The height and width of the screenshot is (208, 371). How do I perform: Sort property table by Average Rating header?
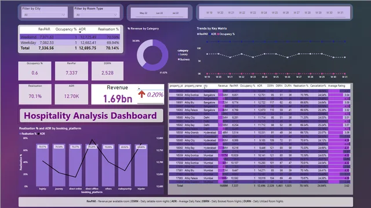tap(336, 86)
